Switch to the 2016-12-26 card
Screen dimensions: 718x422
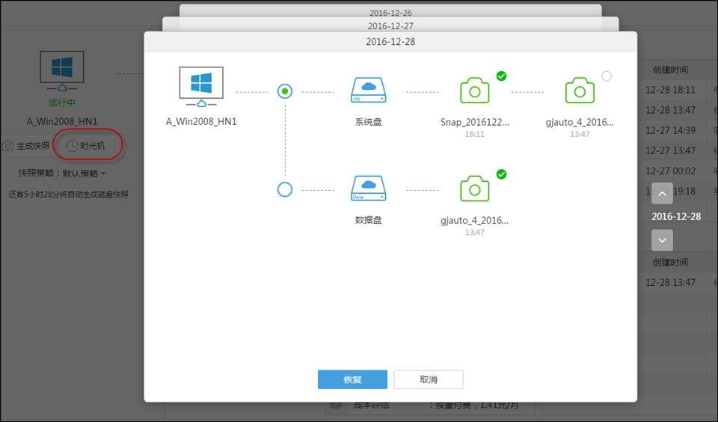pyautogui.click(x=390, y=13)
